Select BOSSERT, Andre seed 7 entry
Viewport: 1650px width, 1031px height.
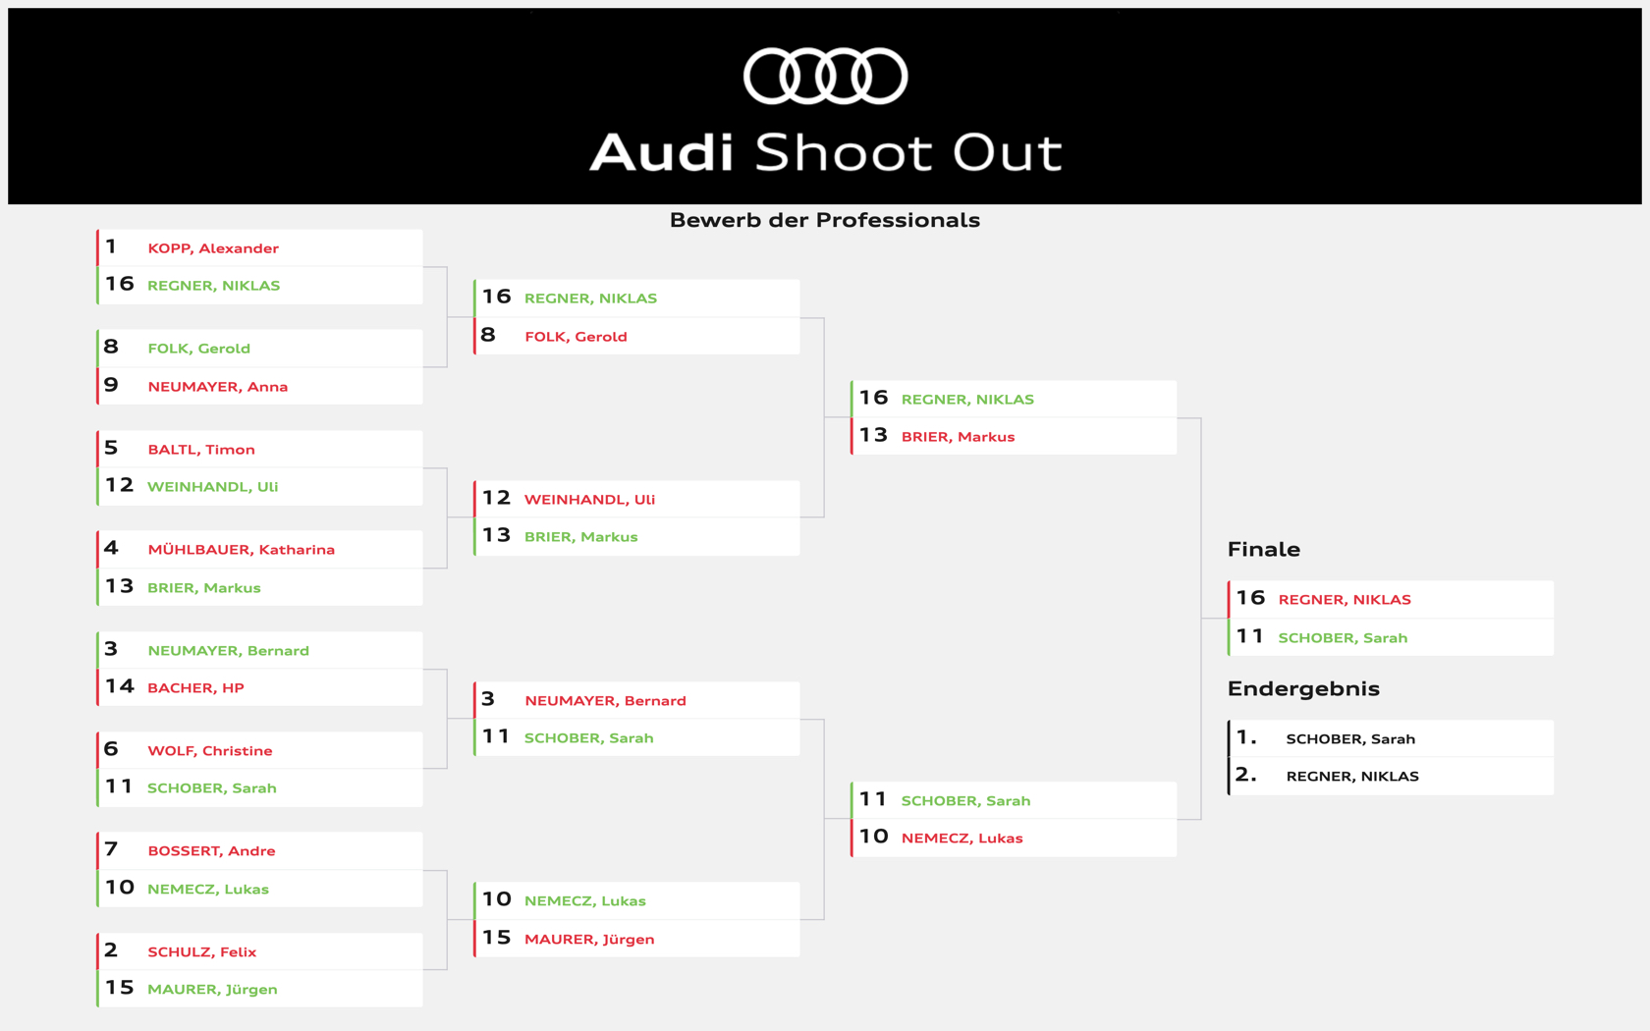coord(259,851)
